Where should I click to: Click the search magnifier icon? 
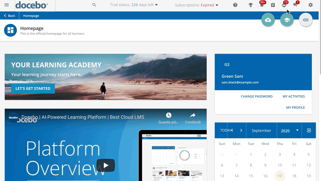(94, 5)
